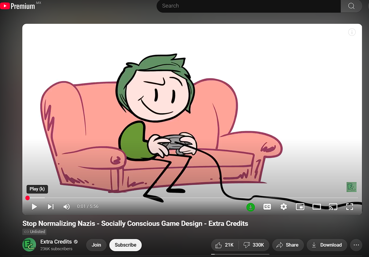Click the green download icon in player
The image size is (369, 257).
250,207
